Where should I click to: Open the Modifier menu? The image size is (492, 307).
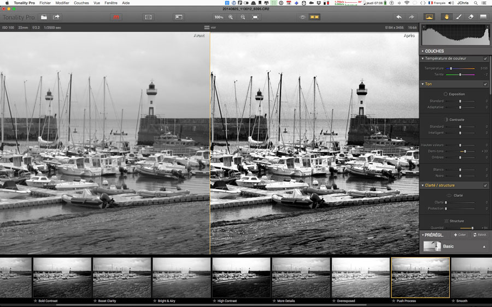(62, 3)
